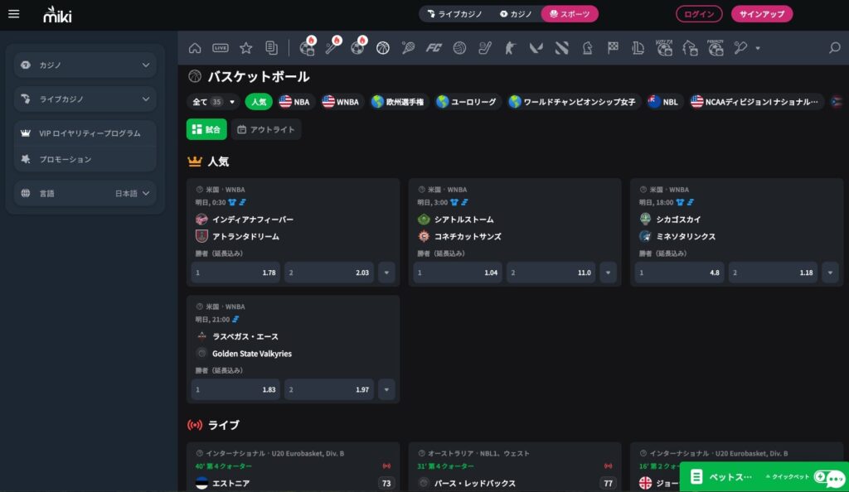Open the League of Legends icon

click(638, 48)
